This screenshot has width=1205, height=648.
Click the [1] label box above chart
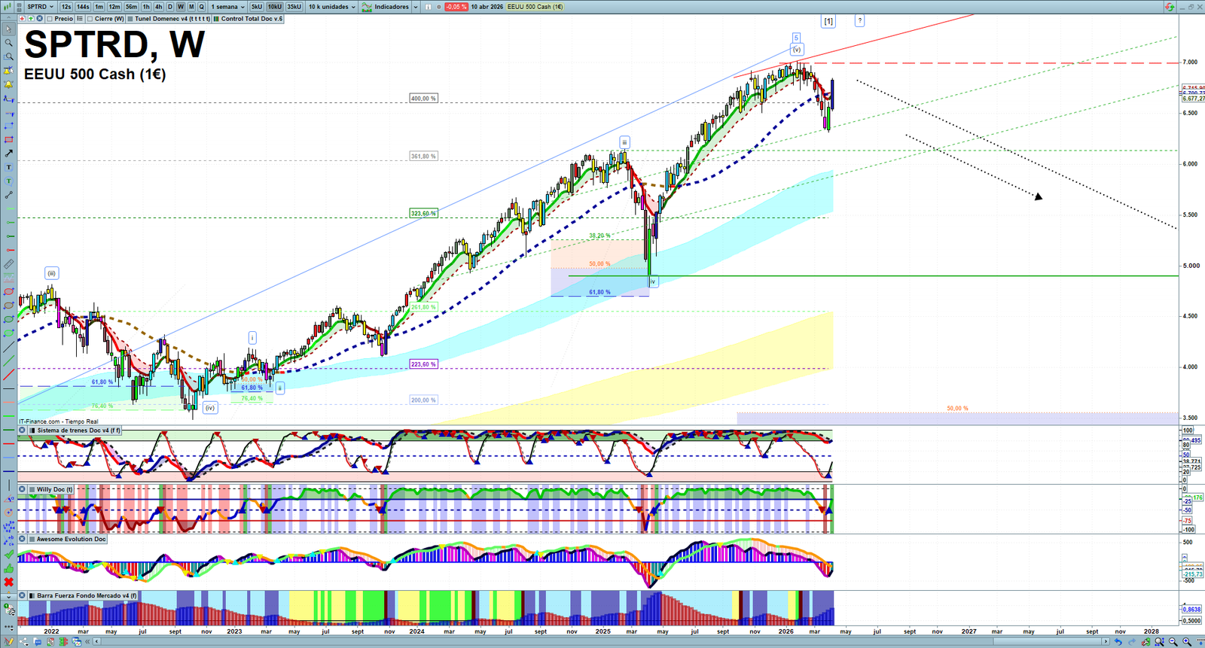(x=828, y=21)
